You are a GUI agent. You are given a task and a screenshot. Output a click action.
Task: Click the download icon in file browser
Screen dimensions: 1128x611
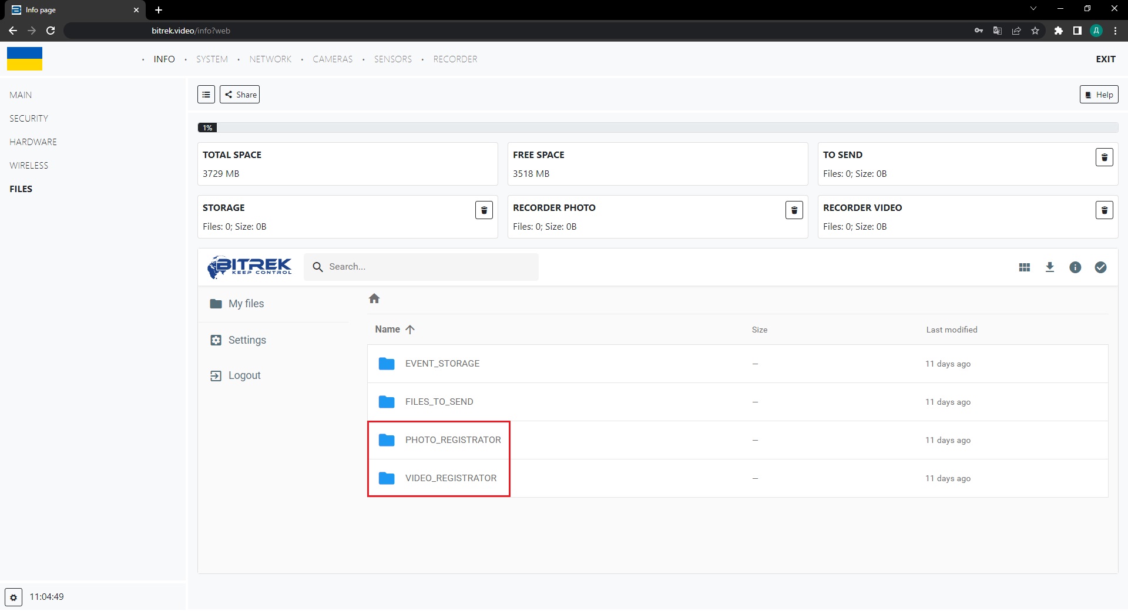point(1049,267)
